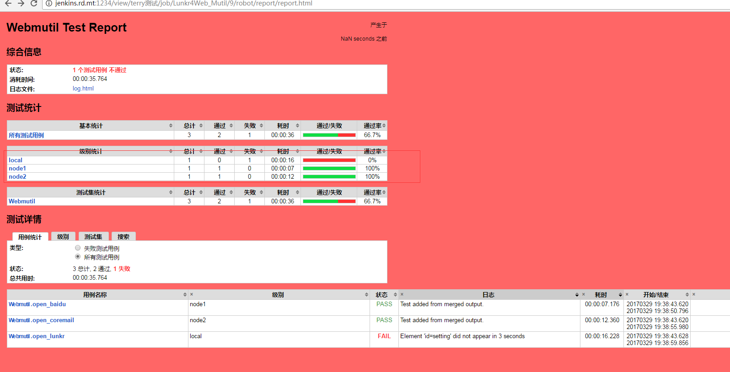730x372 pixels.
Task: Click the browser address bar URL
Action: 183,4
